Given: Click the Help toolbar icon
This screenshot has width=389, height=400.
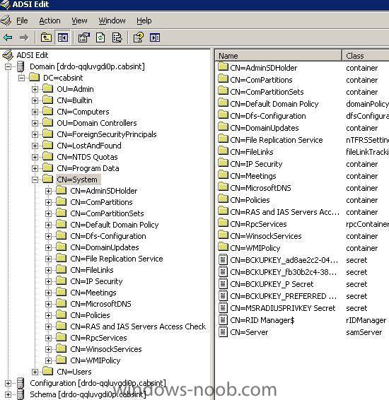Looking at the screenshot, I should click(139, 37).
